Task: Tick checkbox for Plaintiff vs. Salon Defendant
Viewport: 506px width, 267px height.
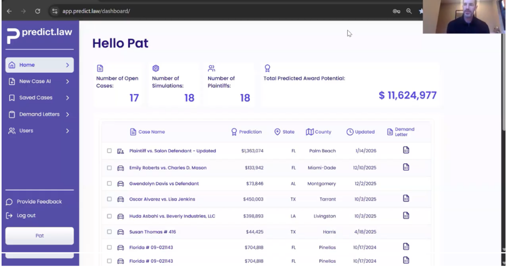Action: pyautogui.click(x=109, y=151)
